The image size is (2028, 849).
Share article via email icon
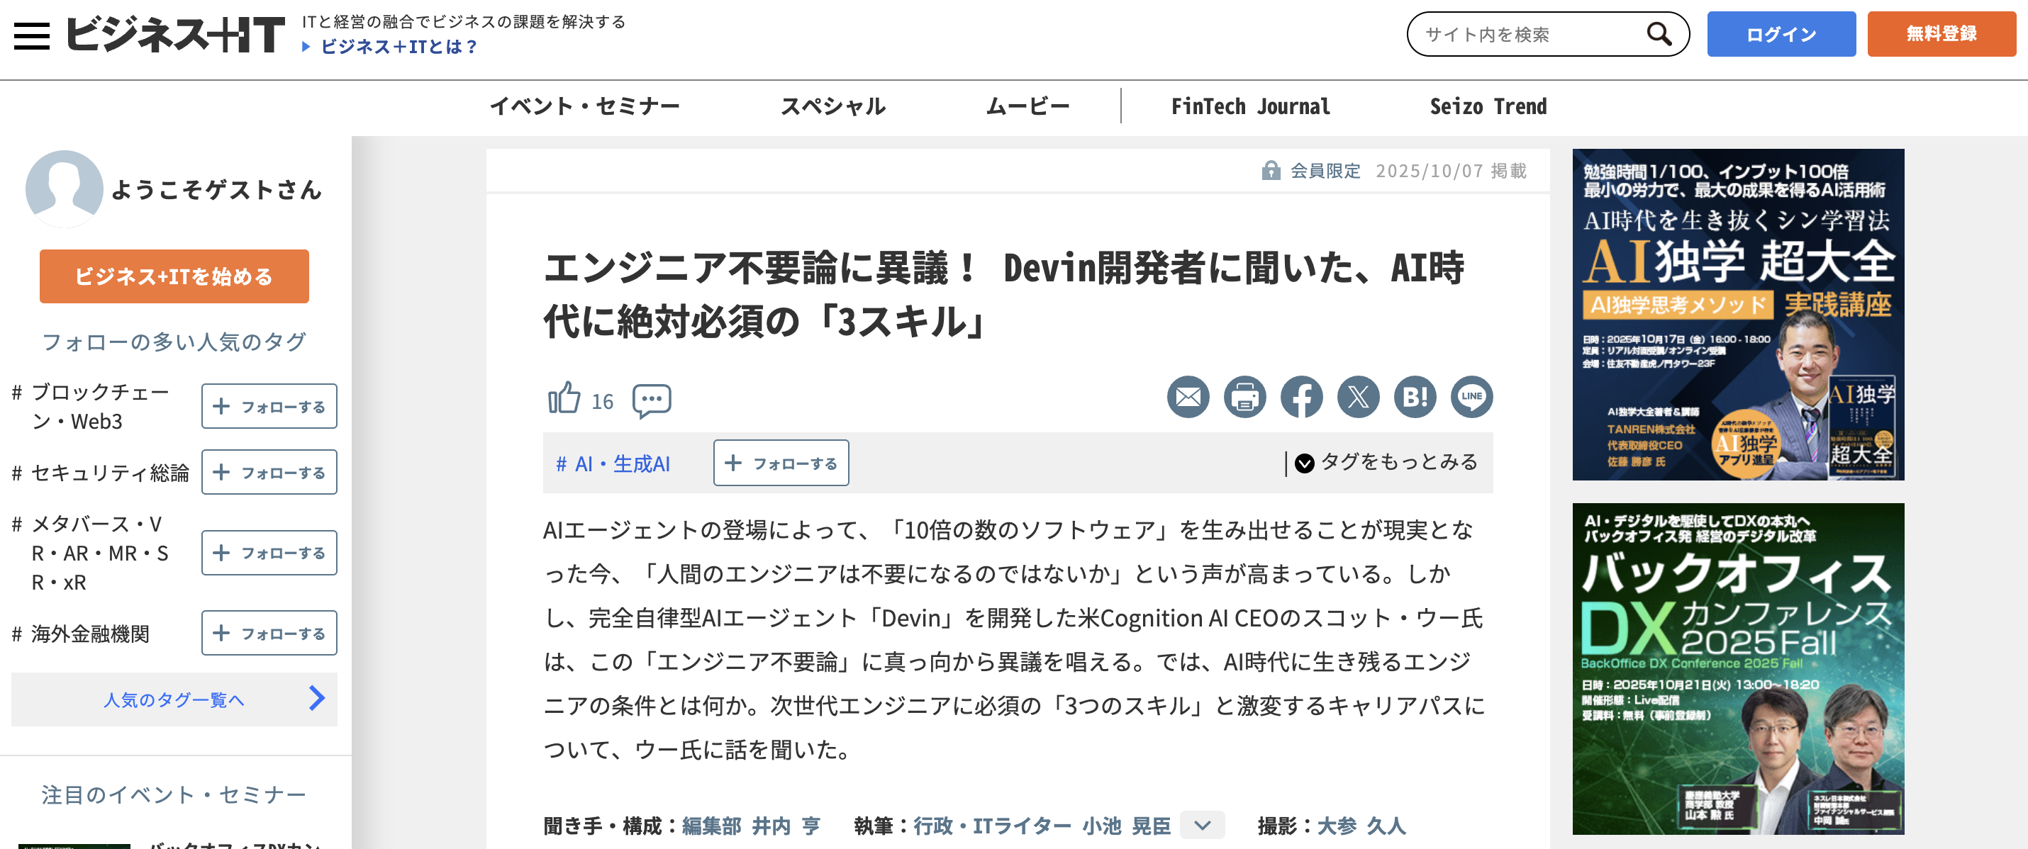pyautogui.click(x=1187, y=398)
